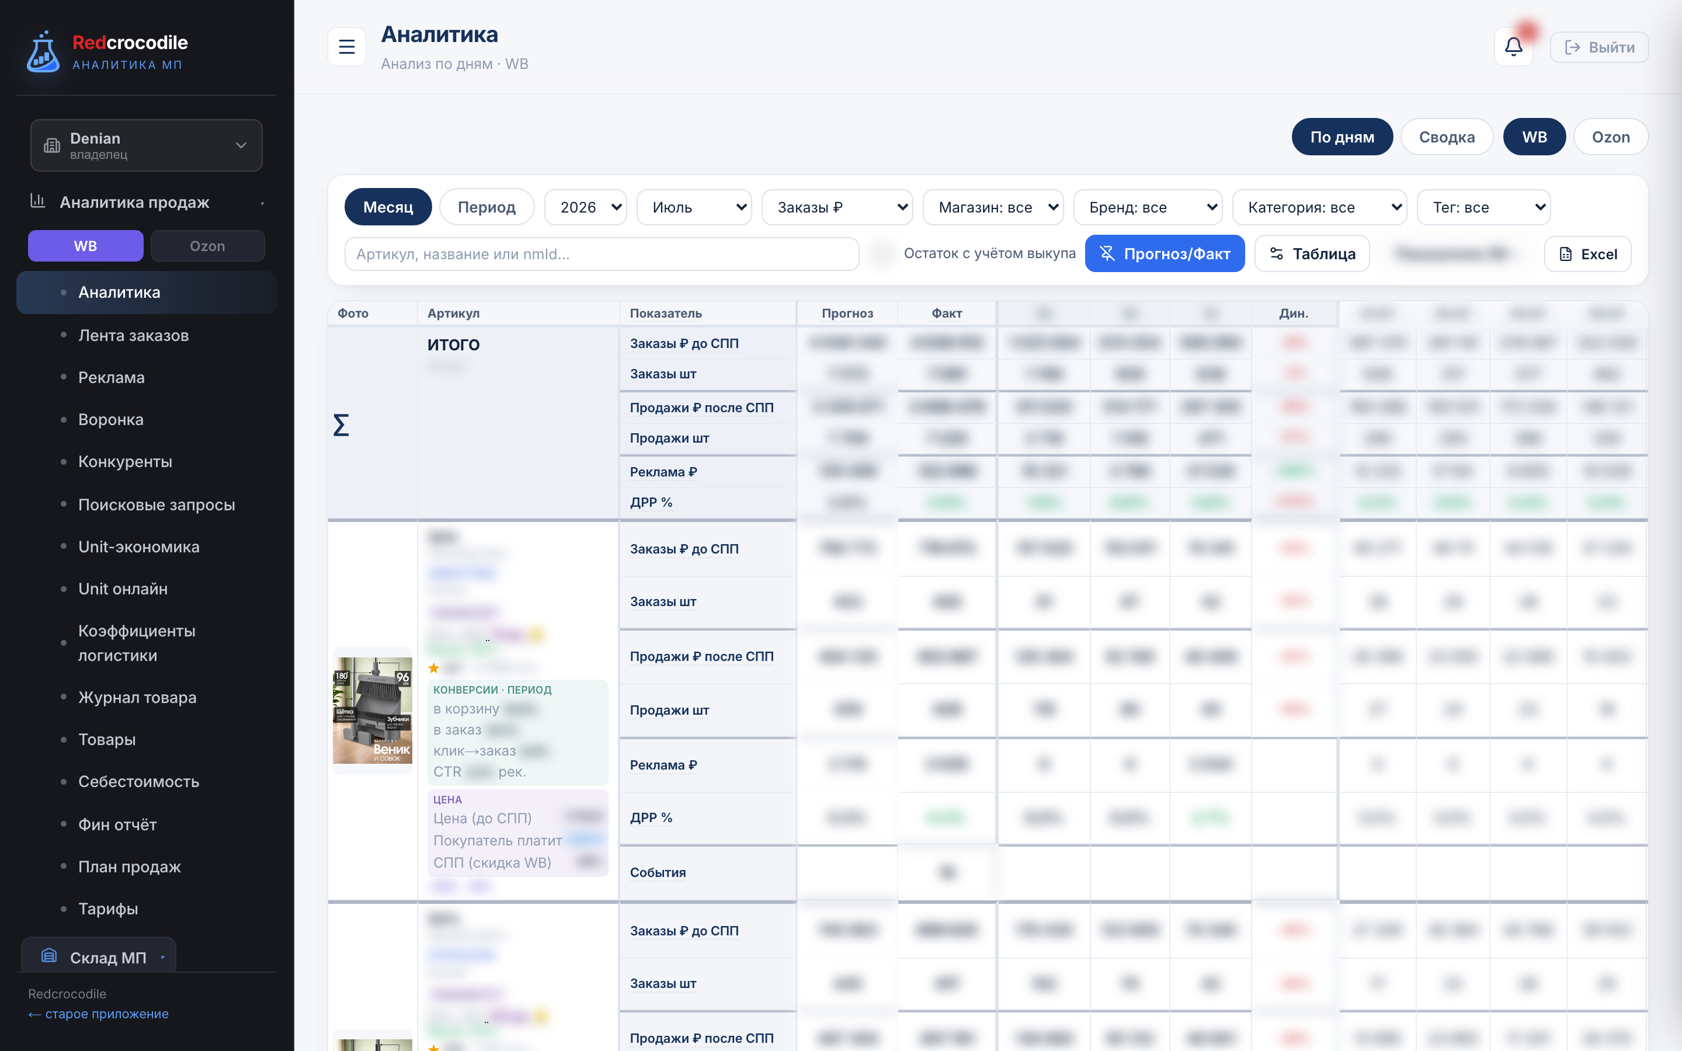Collapse Аналитика продаж section
The width and height of the screenshot is (1682, 1051).
coord(262,203)
